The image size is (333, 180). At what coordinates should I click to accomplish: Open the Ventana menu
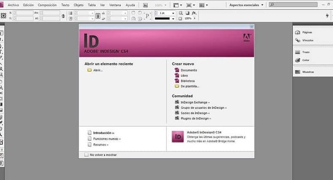point(115,5)
